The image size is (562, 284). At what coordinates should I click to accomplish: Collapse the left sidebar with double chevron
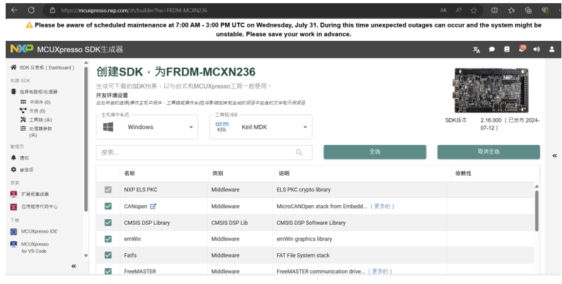pos(74,266)
